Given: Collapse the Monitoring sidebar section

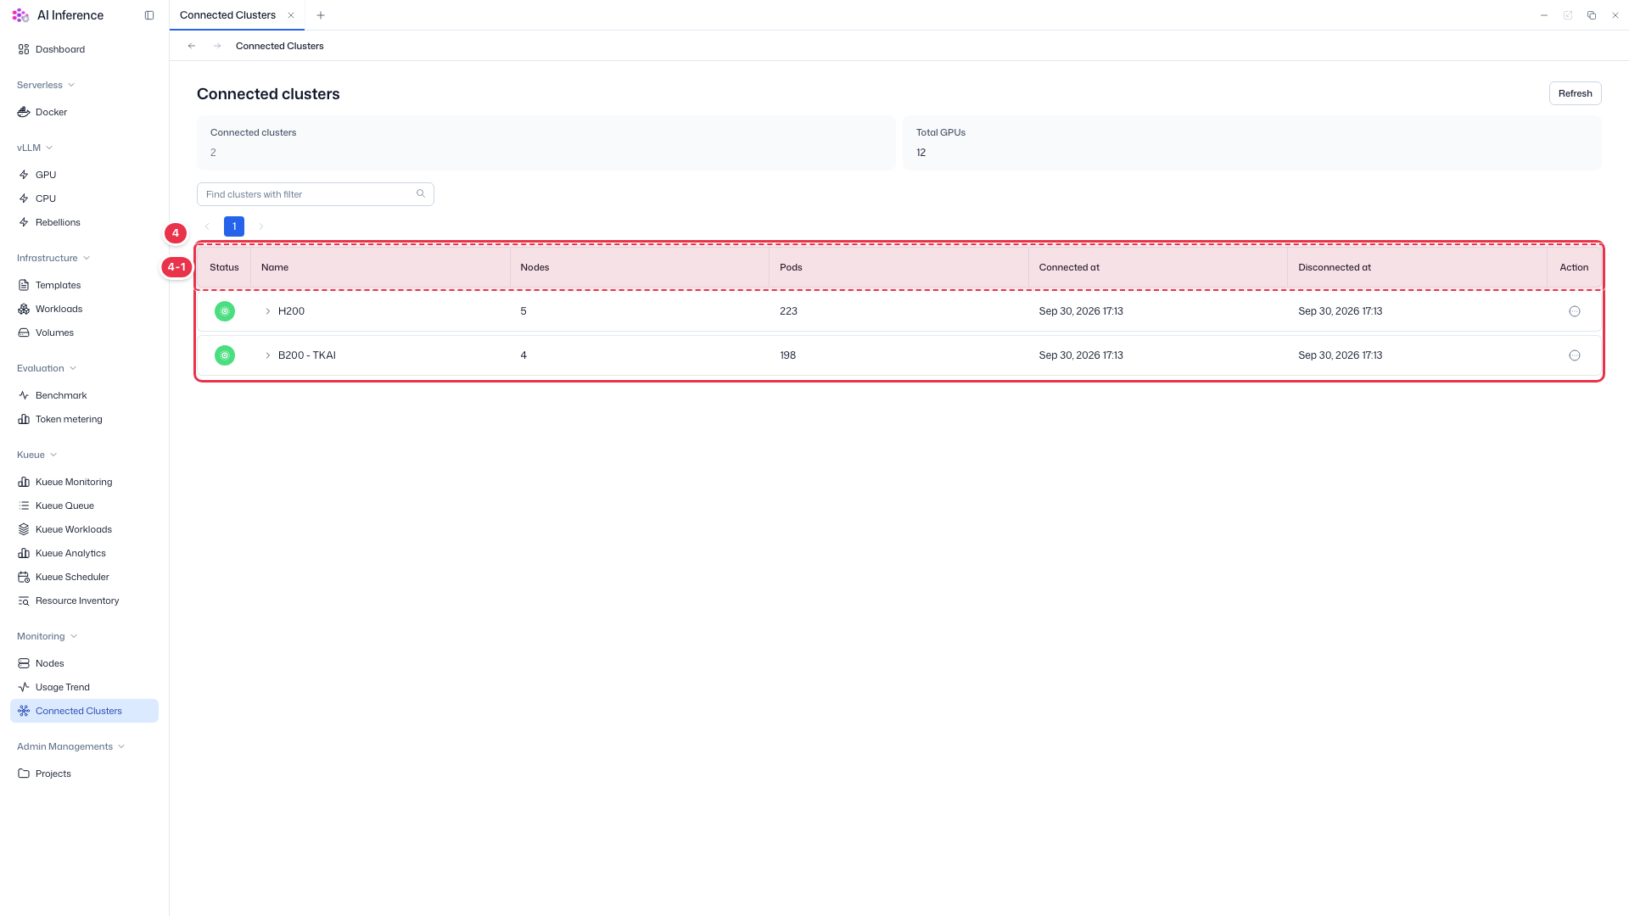Looking at the screenshot, I should pos(48,636).
